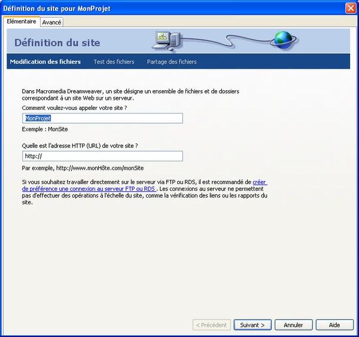Open the Avancé tab
This screenshot has height=337, width=359.
[x=51, y=22]
